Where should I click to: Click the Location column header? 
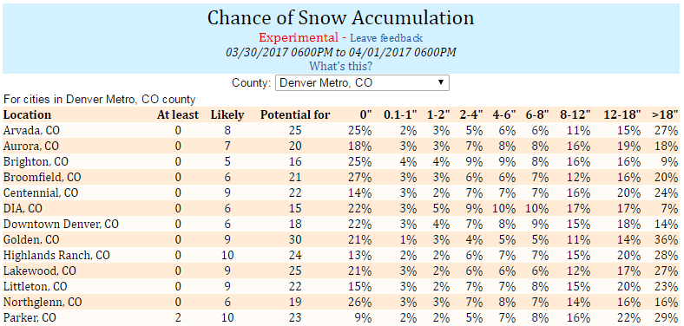point(27,114)
